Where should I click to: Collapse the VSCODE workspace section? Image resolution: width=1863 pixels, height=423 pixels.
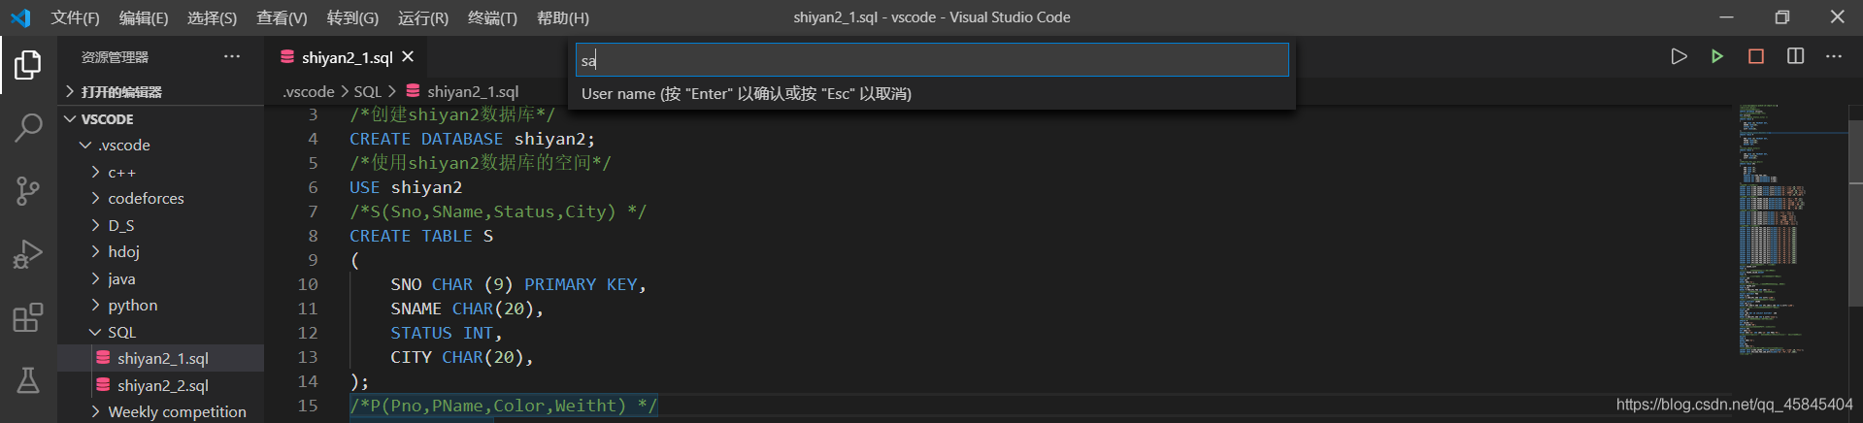pyautogui.click(x=160, y=118)
